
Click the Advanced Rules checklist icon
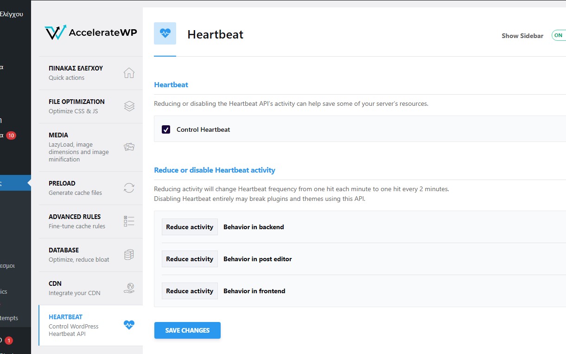tap(129, 221)
